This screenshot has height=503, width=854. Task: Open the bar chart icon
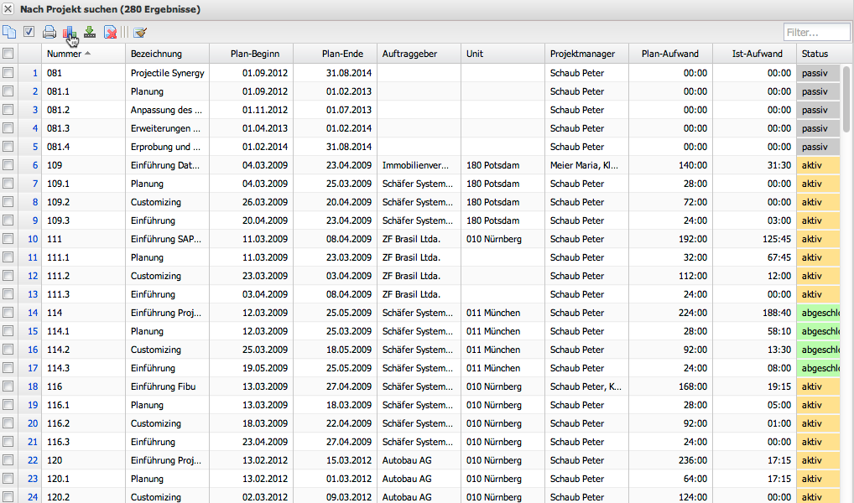(70, 33)
